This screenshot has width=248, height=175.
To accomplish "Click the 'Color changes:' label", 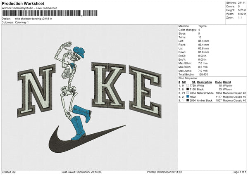I will tap(187, 30).
